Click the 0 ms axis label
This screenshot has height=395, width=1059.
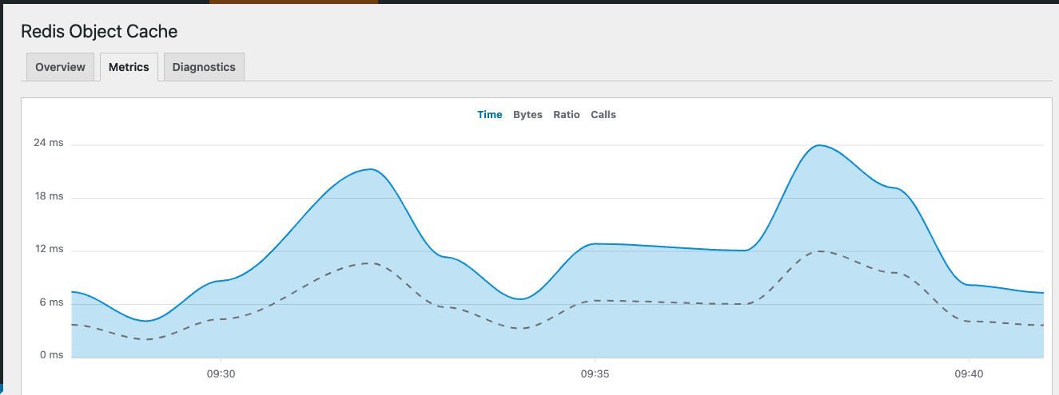pyautogui.click(x=51, y=355)
